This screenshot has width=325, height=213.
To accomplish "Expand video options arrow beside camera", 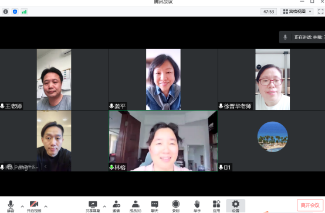I will click(x=46, y=206).
